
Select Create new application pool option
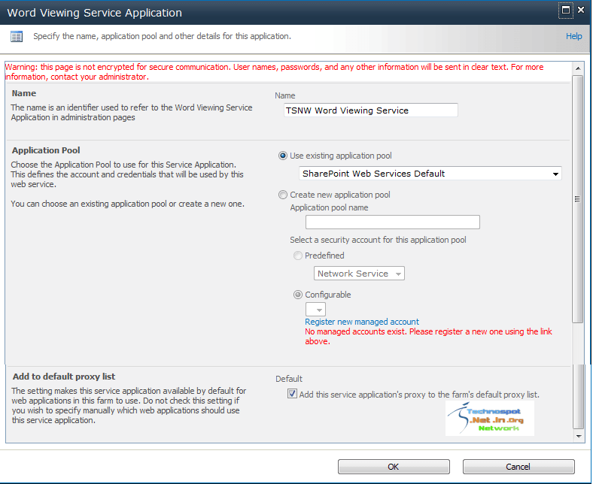coord(283,195)
